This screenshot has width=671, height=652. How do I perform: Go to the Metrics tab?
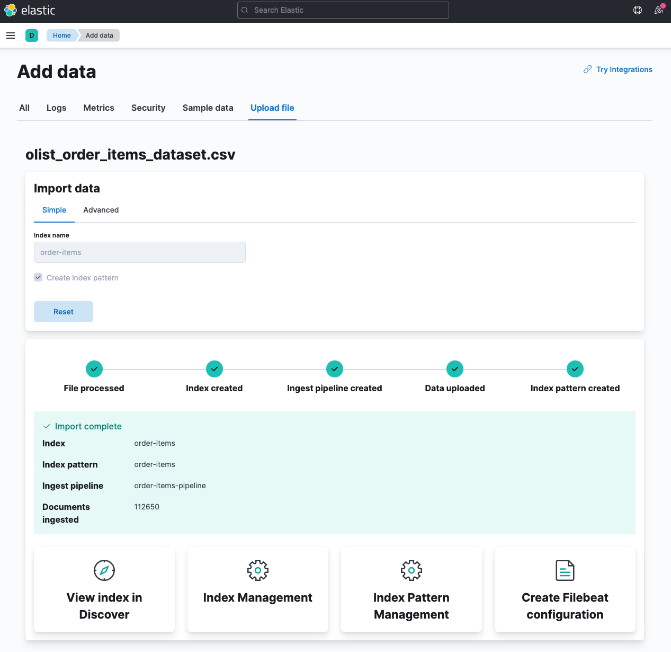pyautogui.click(x=99, y=108)
